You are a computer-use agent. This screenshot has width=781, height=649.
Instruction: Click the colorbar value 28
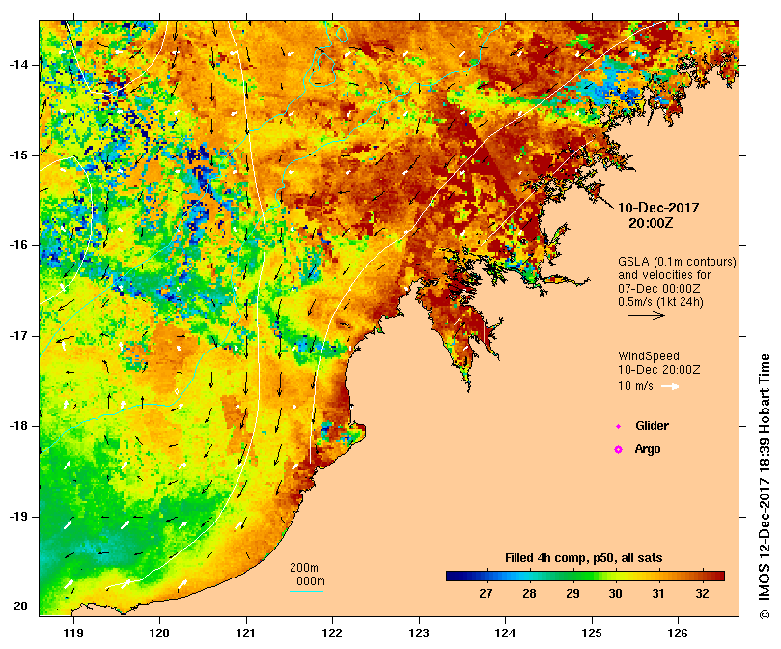[529, 594]
